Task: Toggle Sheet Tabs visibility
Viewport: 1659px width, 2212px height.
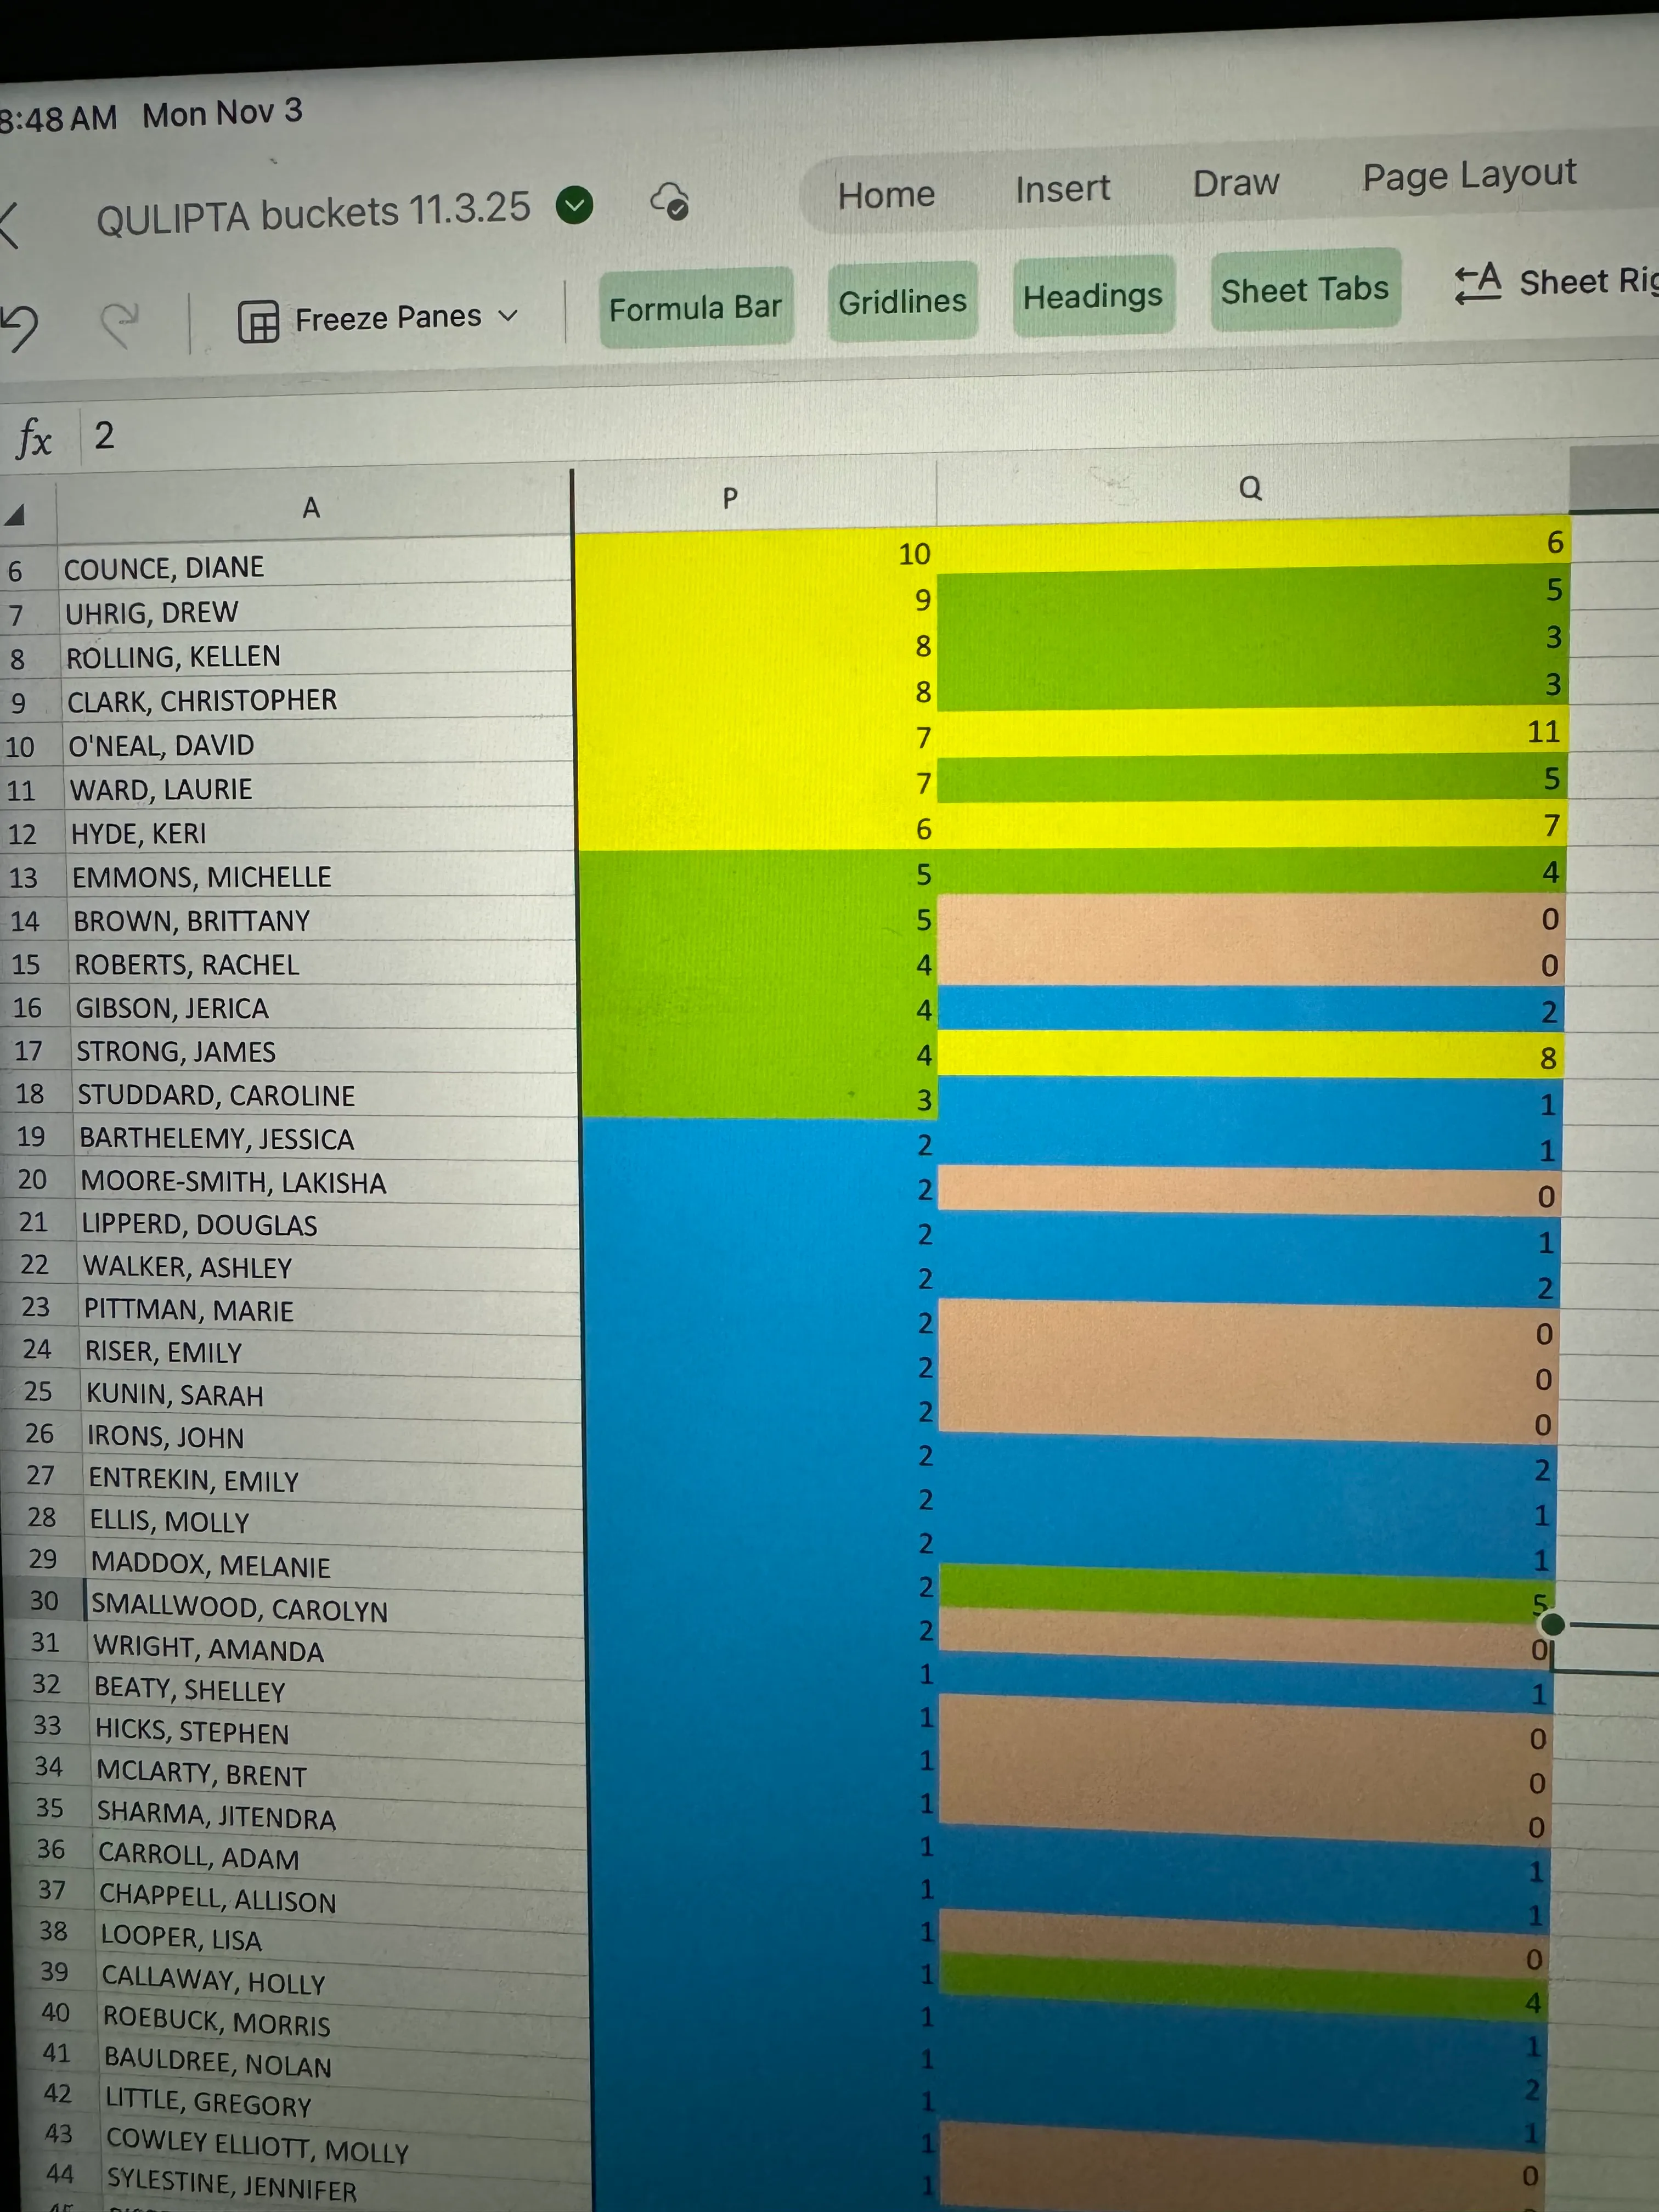Action: tap(1304, 290)
